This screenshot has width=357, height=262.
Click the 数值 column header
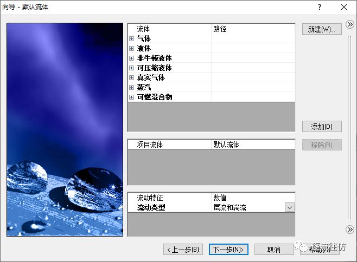(x=253, y=198)
